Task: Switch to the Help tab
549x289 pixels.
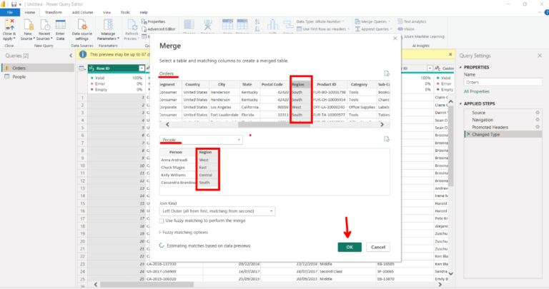Action: pyautogui.click(x=144, y=12)
